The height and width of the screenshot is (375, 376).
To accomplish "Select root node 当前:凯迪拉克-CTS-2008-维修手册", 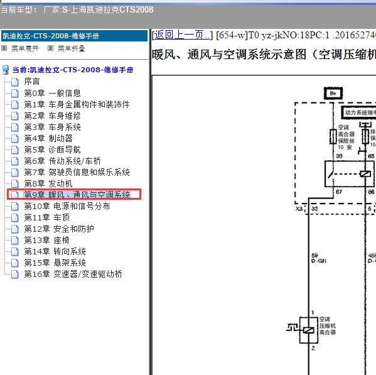I will 73,70.
